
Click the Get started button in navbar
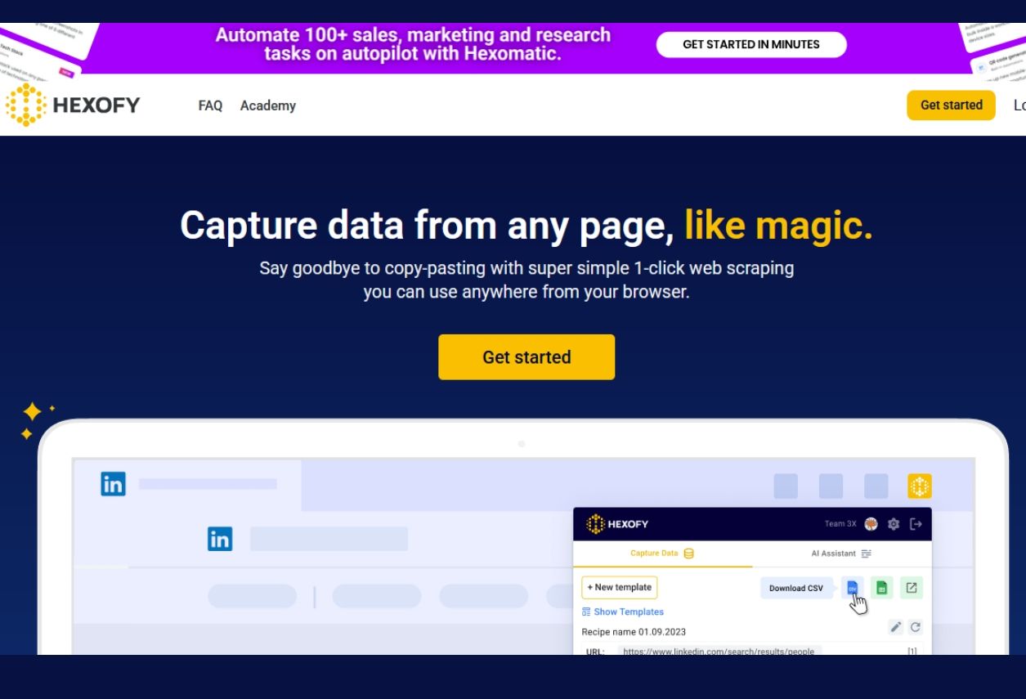(951, 105)
